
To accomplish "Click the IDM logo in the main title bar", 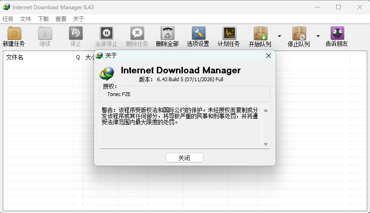I will (7, 7).
